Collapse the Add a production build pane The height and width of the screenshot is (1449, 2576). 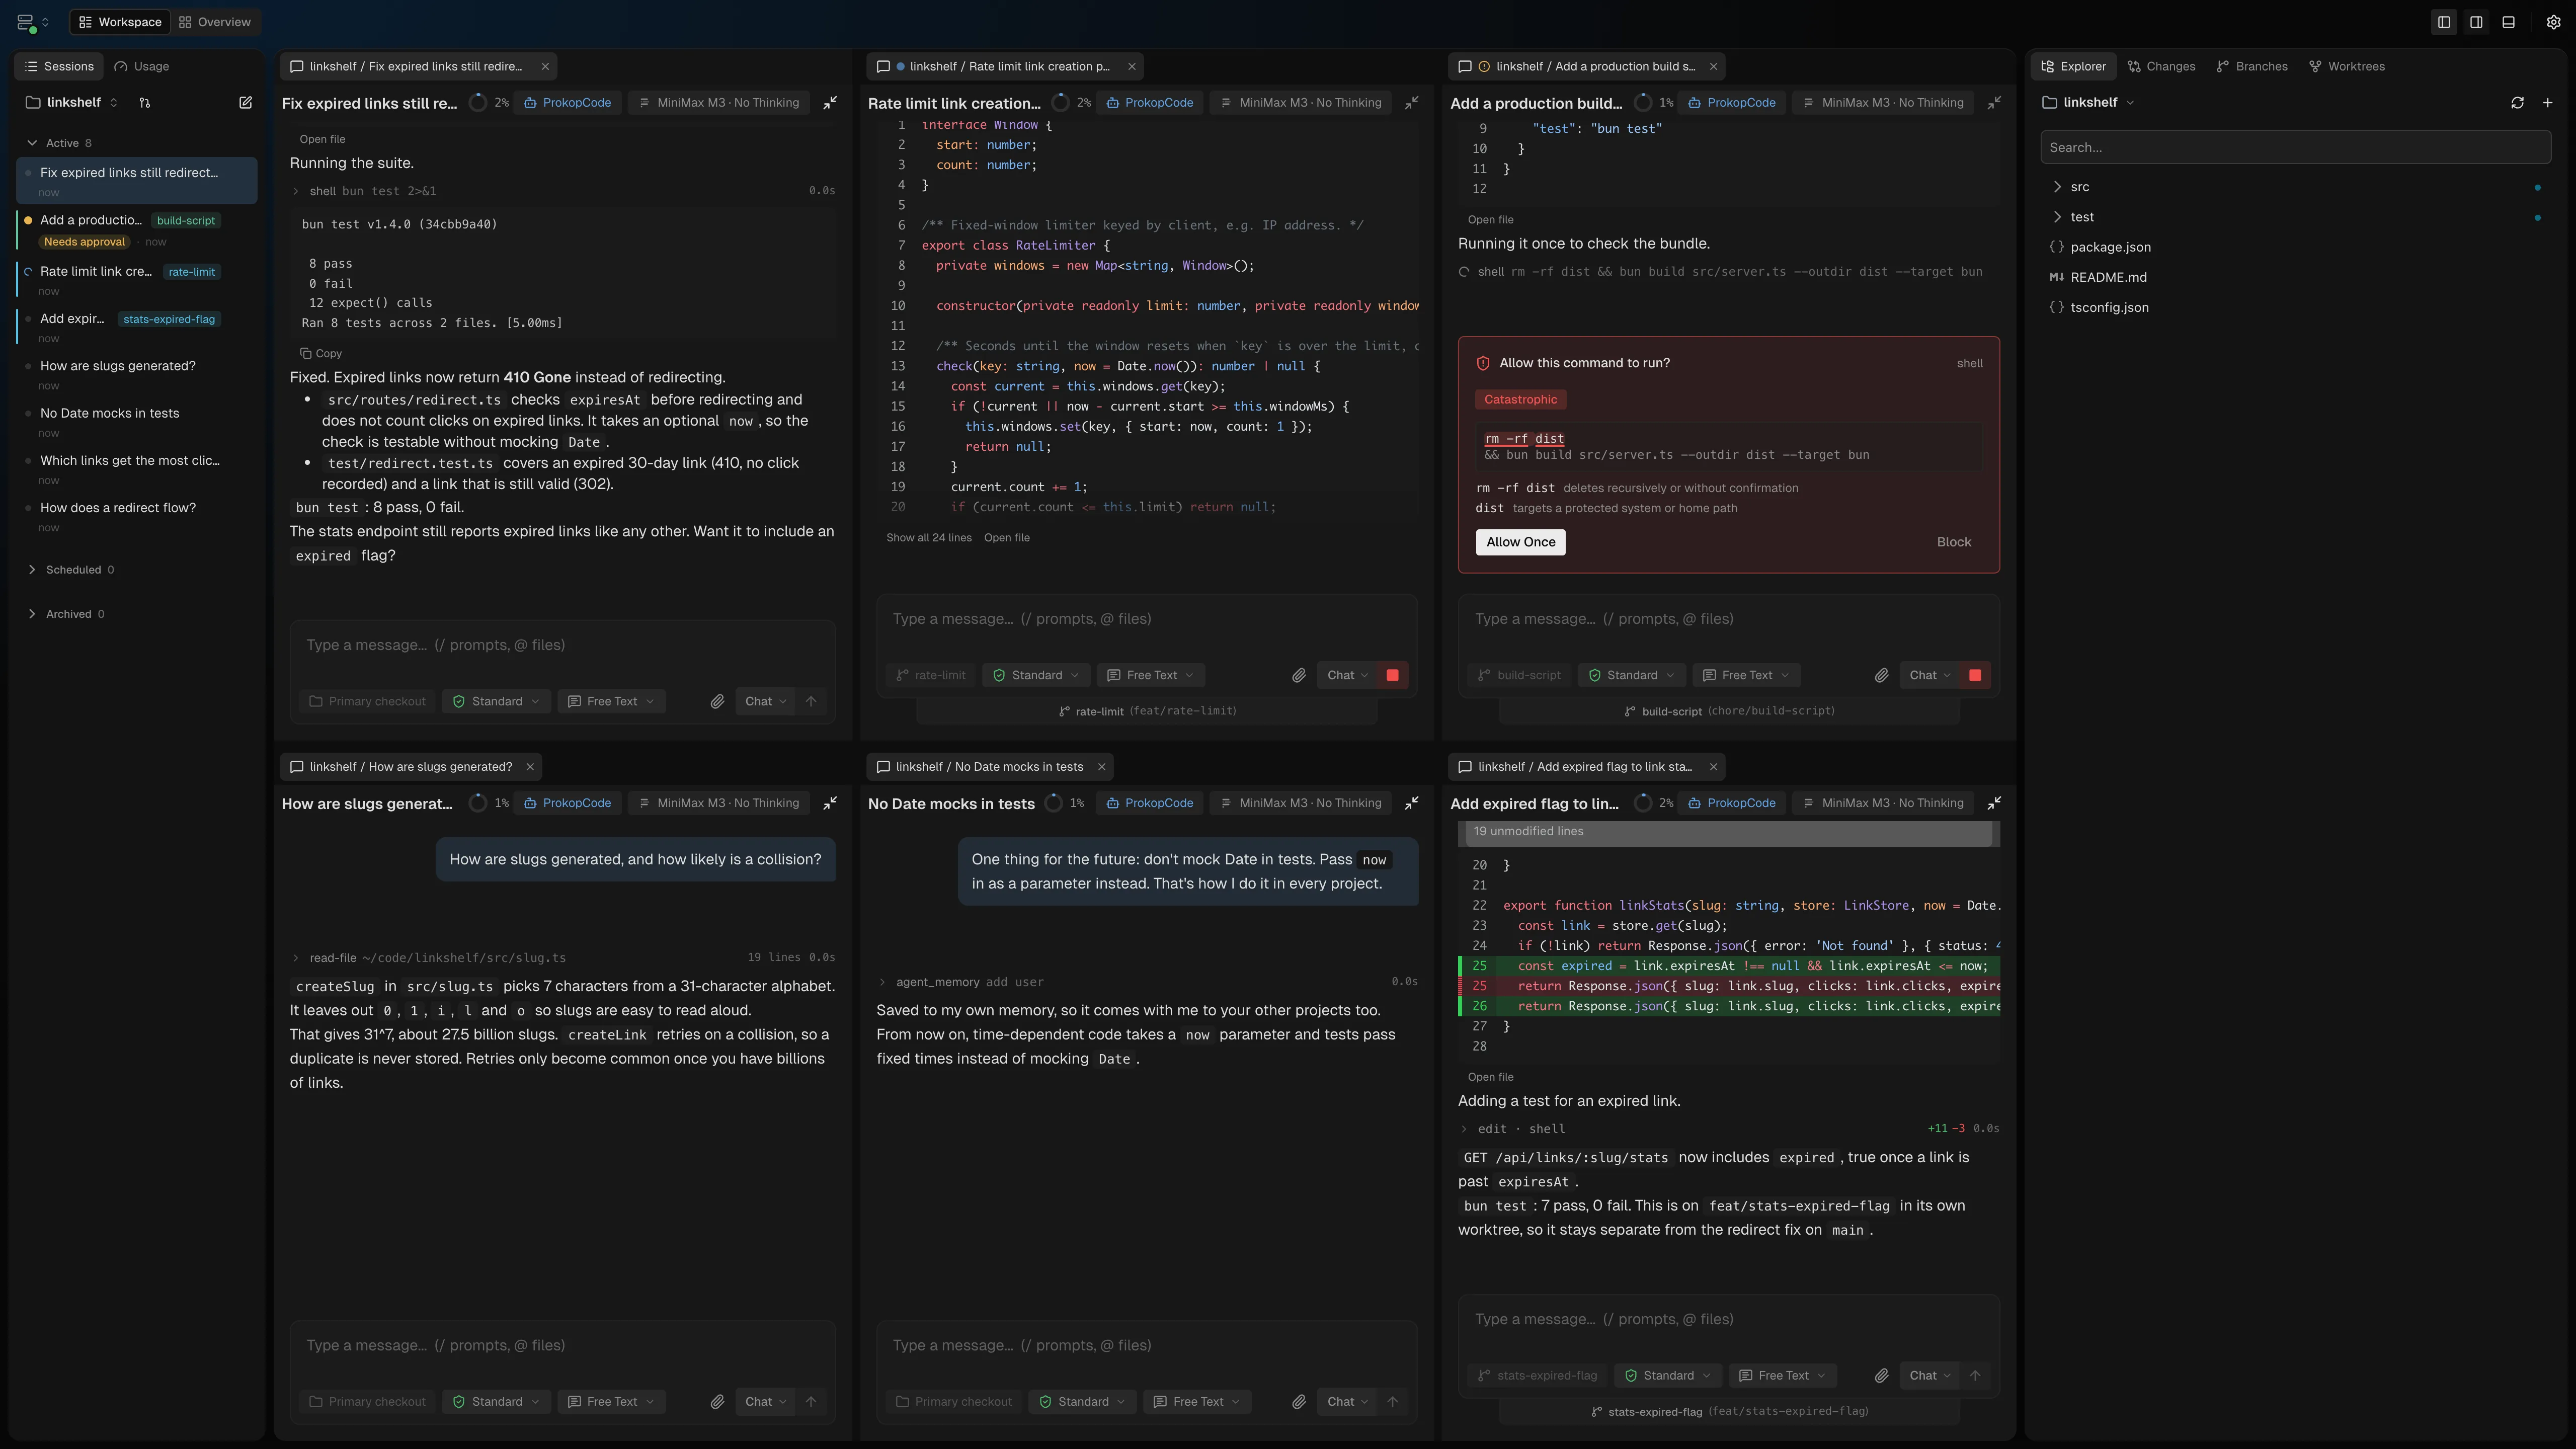tap(1994, 102)
